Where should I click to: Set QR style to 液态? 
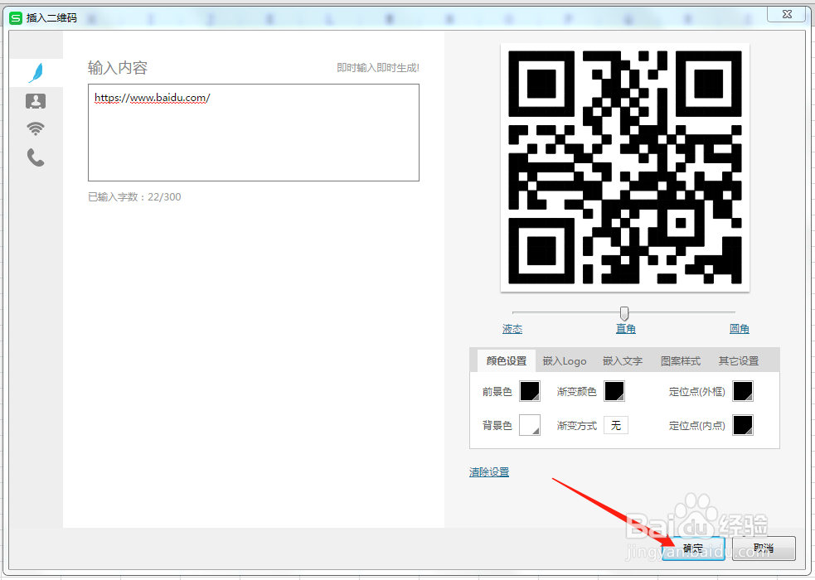(512, 329)
